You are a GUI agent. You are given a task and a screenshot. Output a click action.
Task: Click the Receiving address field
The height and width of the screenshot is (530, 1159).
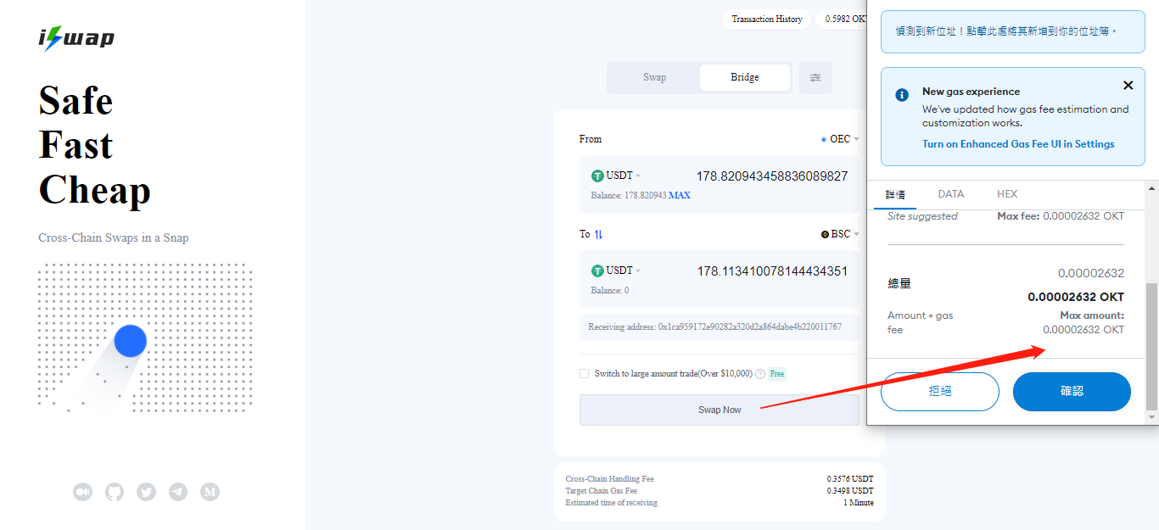coord(719,327)
